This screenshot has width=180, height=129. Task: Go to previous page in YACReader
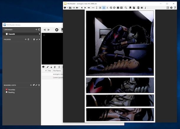(x=82, y=8)
